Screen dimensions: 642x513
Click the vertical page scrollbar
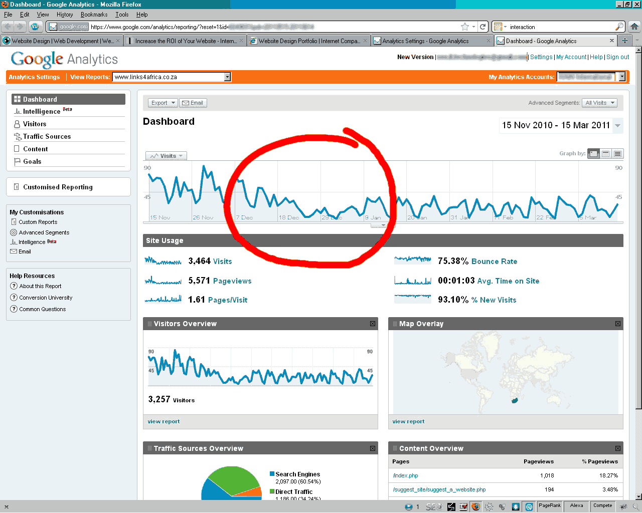[638, 230]
